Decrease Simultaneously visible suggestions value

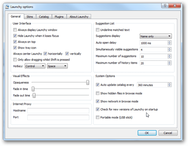pos(169,51)
